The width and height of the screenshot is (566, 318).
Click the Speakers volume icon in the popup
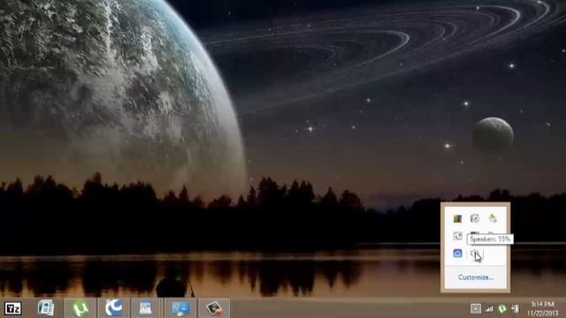(x=475, y=254)
